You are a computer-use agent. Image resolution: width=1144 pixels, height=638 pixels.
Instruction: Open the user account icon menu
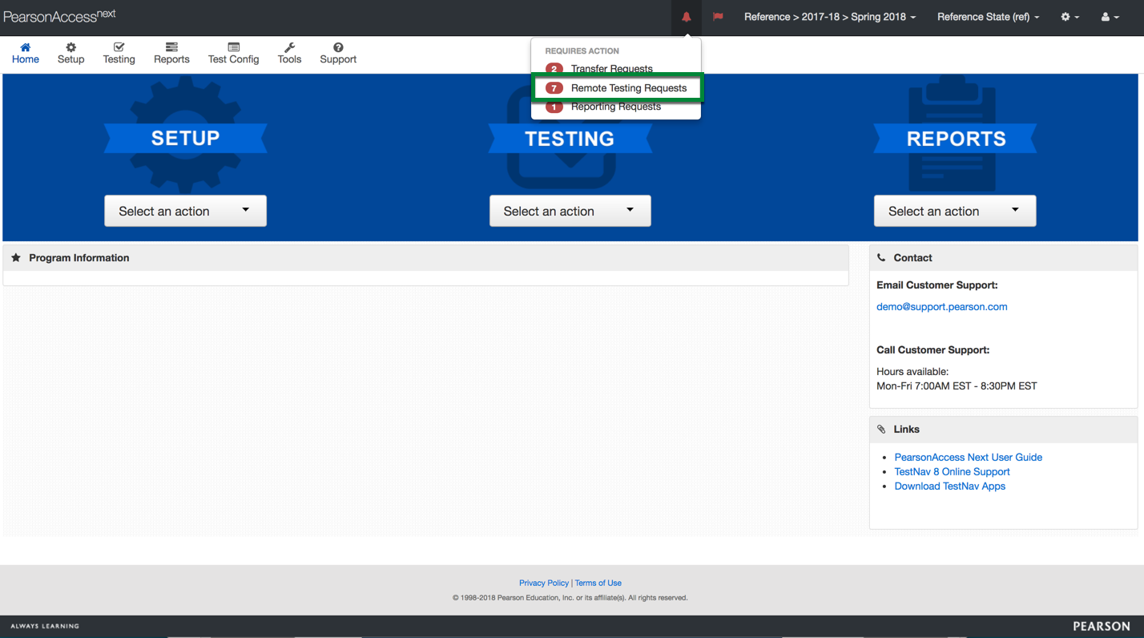click(1110, 17)
